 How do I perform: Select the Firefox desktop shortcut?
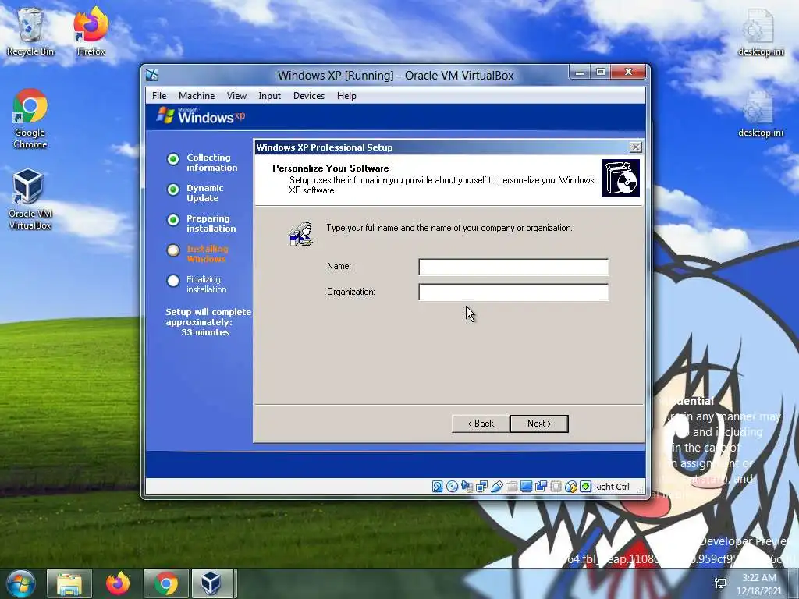point(91,31)
